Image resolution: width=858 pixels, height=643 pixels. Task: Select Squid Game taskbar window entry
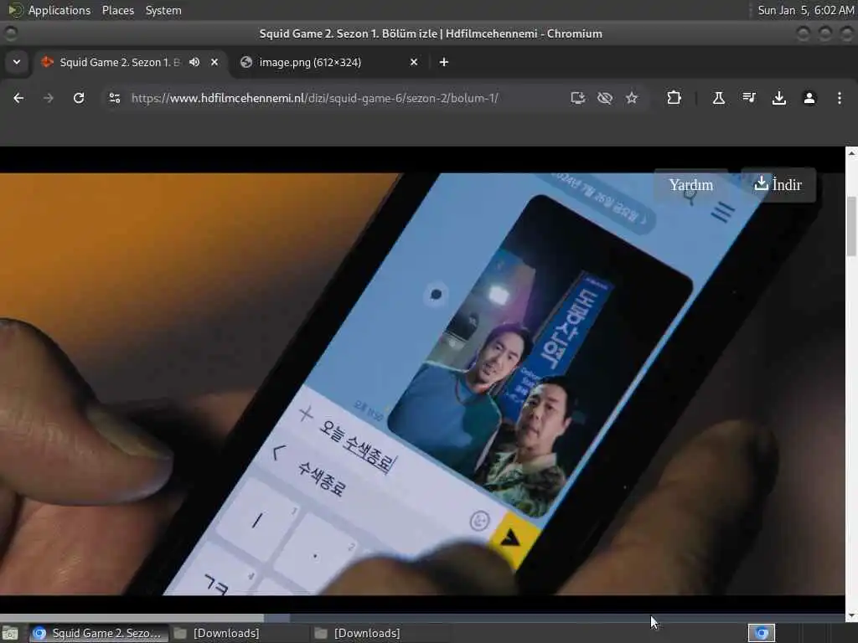(x=99, y=633)
